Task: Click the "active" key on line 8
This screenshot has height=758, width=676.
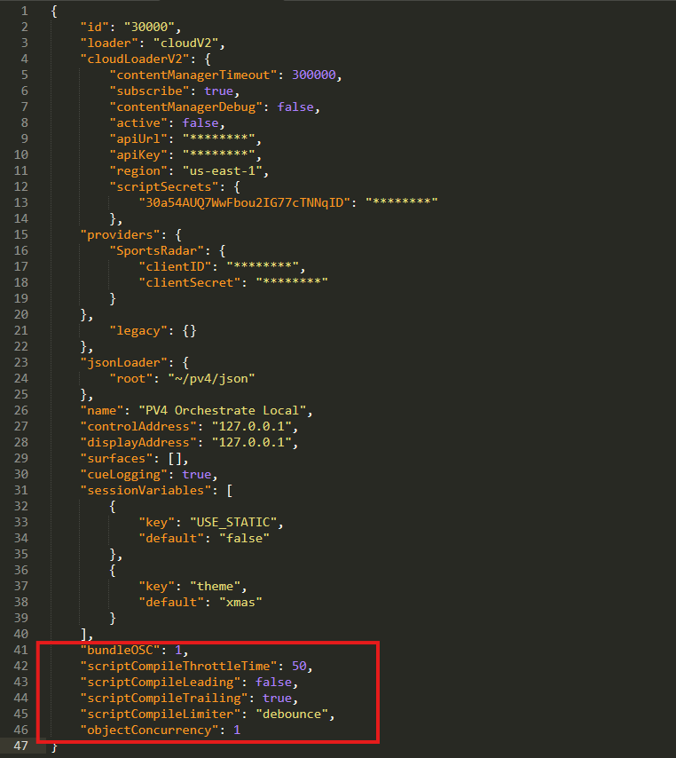Action: tap(138, 122)
